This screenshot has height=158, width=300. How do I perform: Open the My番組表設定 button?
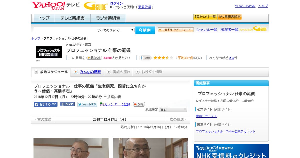[x=230, y=17]
